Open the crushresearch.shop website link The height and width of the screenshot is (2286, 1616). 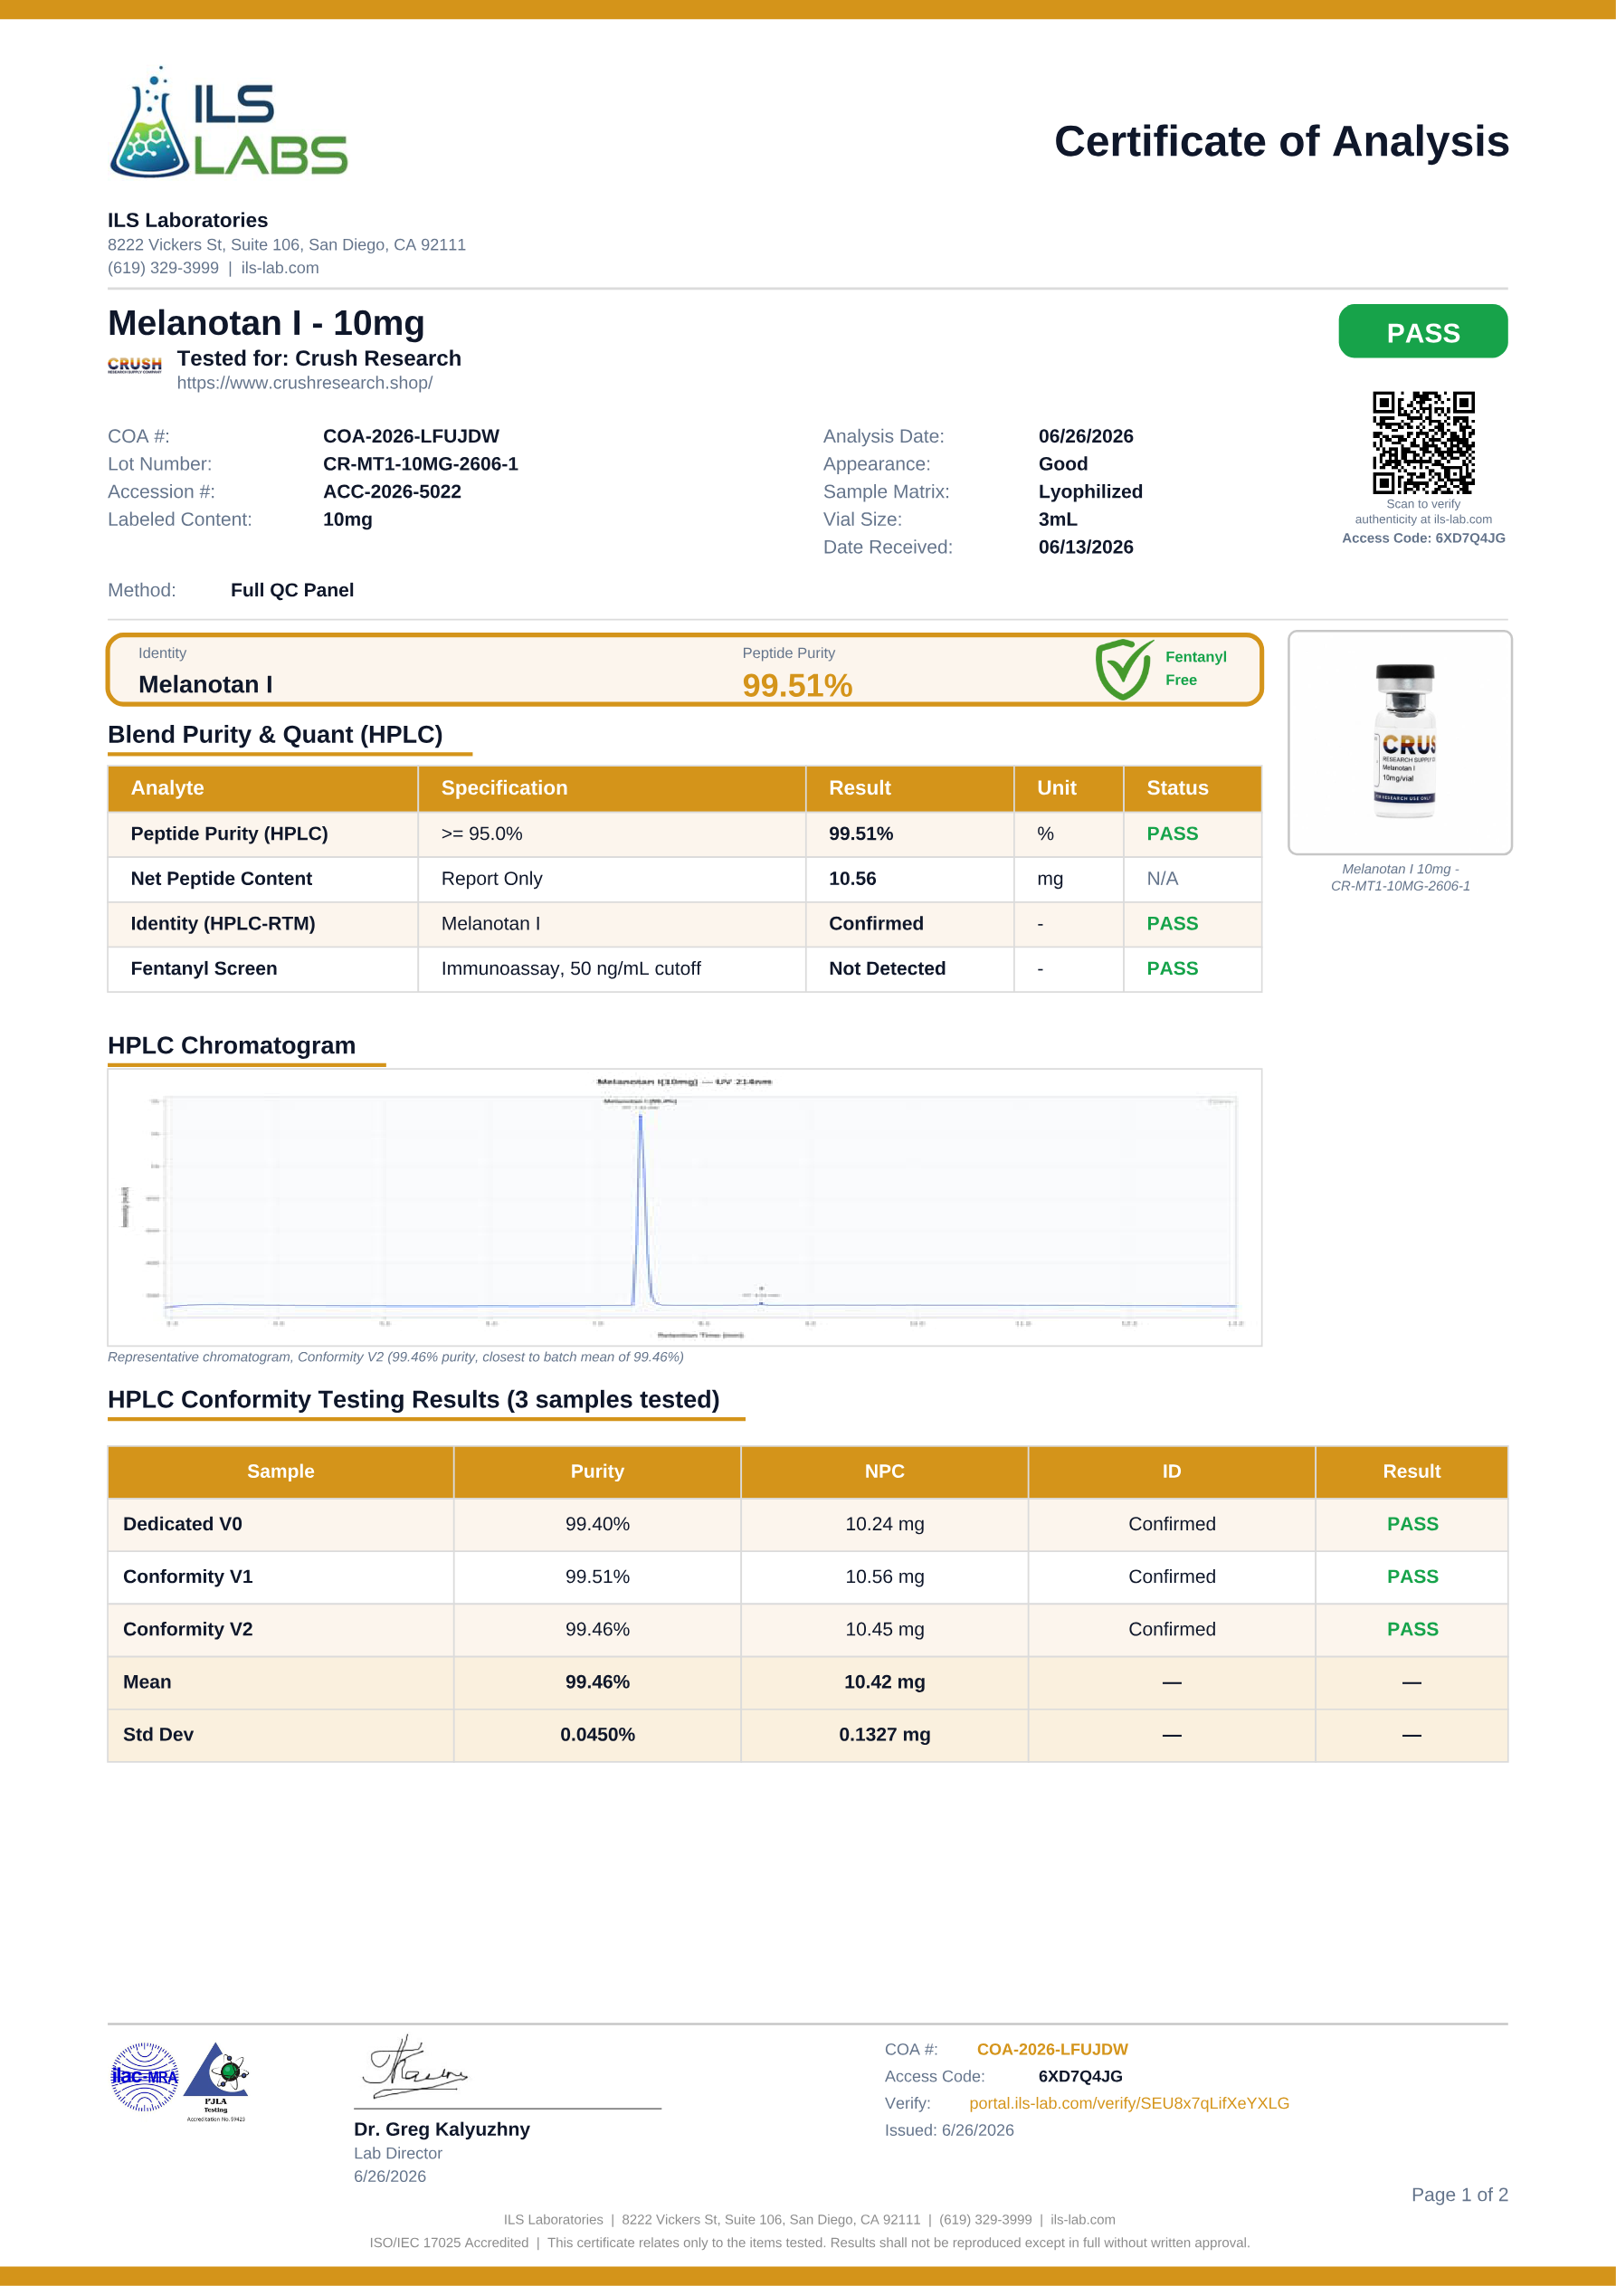305,384
